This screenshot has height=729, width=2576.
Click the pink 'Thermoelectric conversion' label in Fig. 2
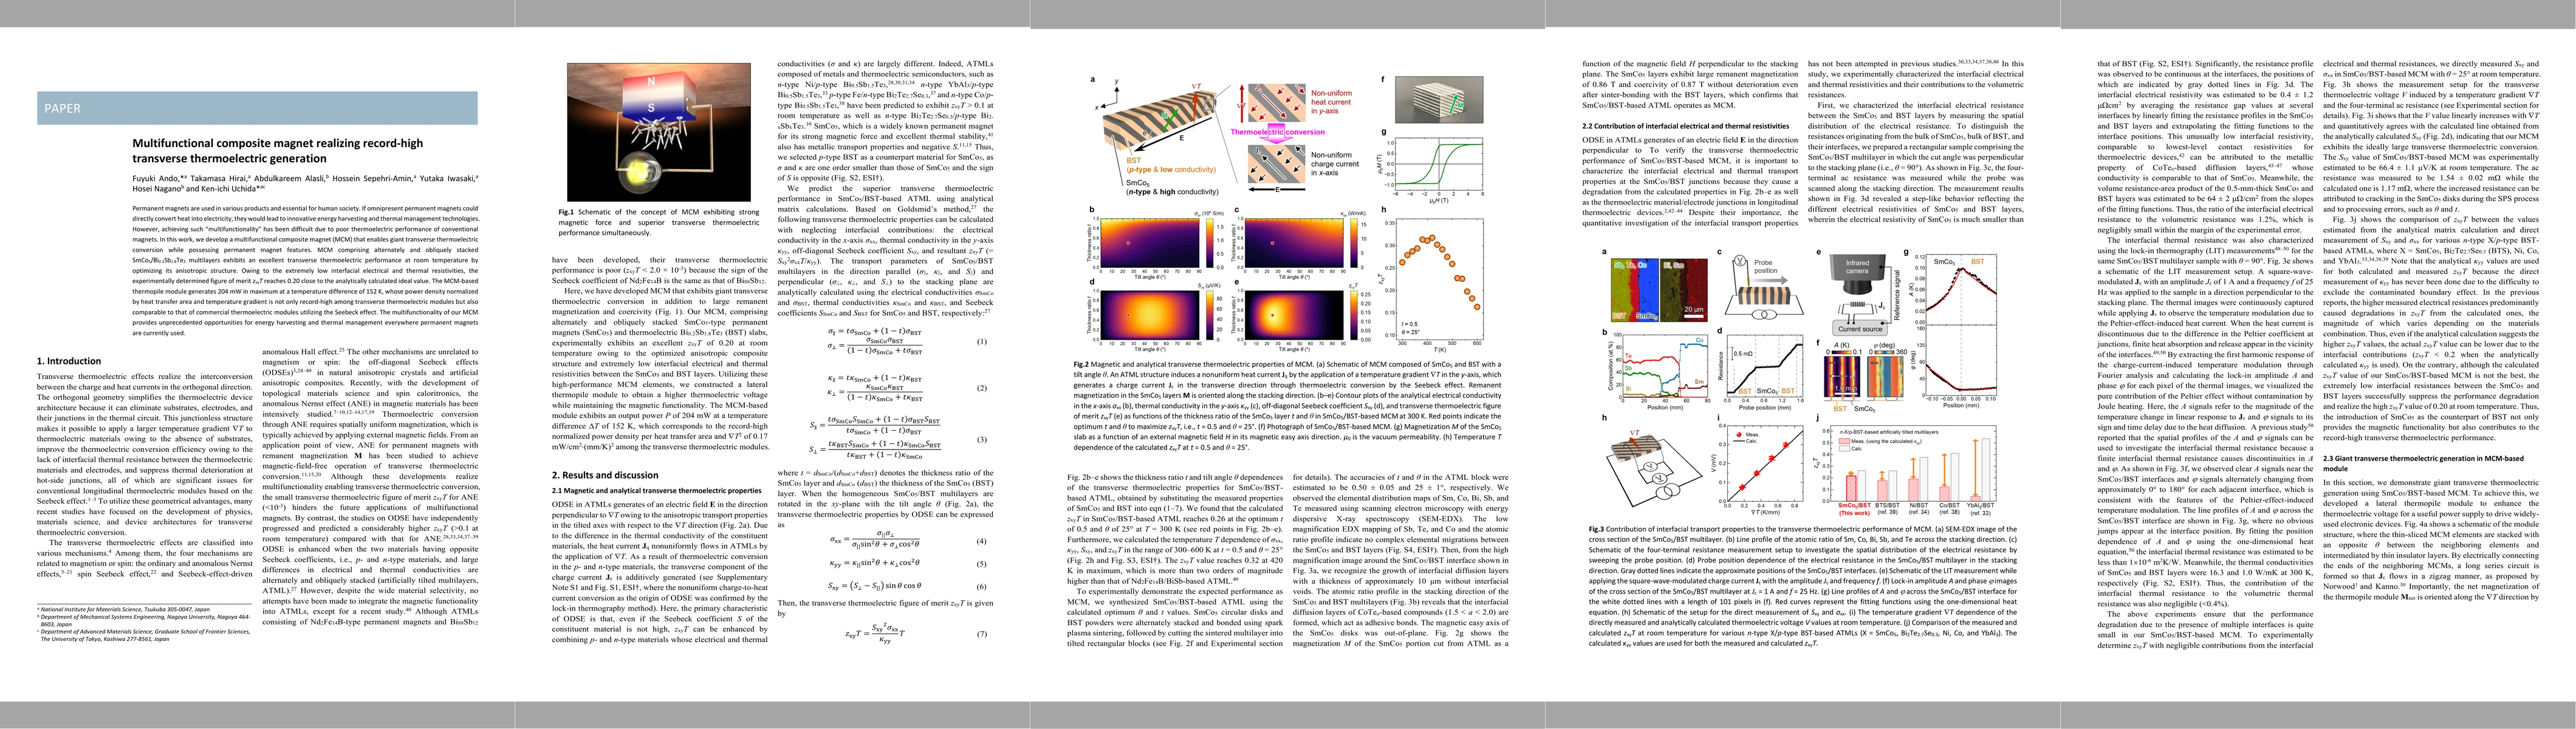(1277, 132)
